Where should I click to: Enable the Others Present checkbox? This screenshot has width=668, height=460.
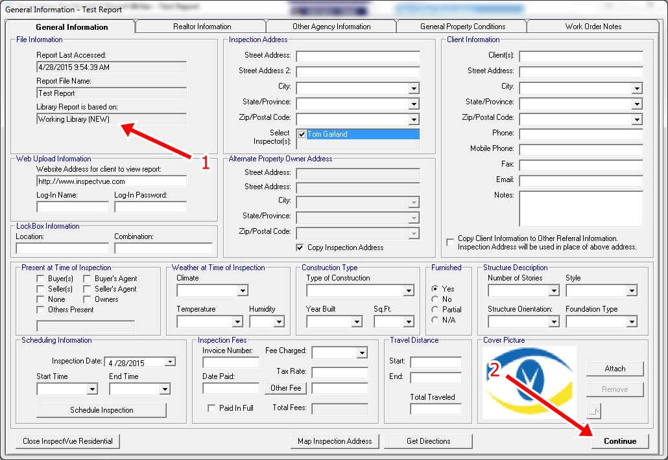[40, 310]
